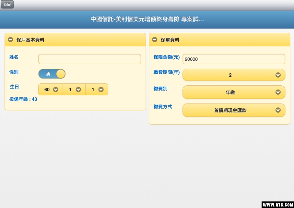This screenshot has width=294, height=208.
Task: Click the 姓名 name input field
Action: [x=90, y=59]
